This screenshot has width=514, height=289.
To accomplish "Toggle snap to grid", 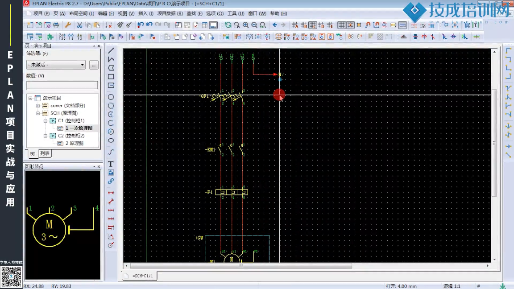I will (350, 25).
